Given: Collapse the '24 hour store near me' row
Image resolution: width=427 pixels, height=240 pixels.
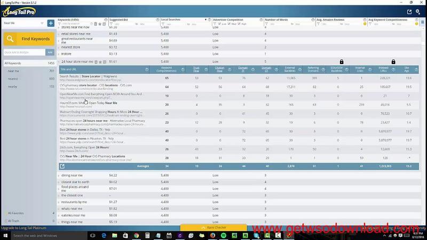Looking at the screenshot, I should click(59, 62).
